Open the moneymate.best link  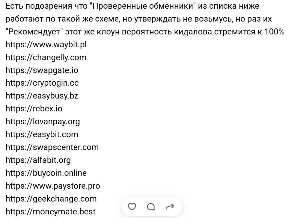51,212
